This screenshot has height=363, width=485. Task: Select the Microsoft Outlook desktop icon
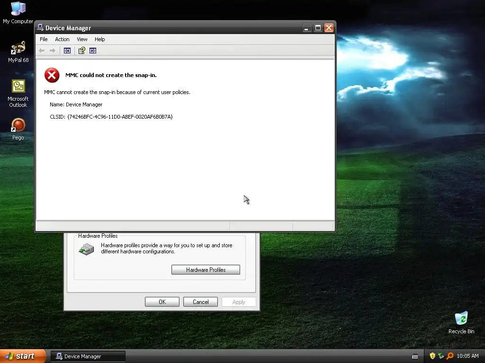(x=18, y=94)
